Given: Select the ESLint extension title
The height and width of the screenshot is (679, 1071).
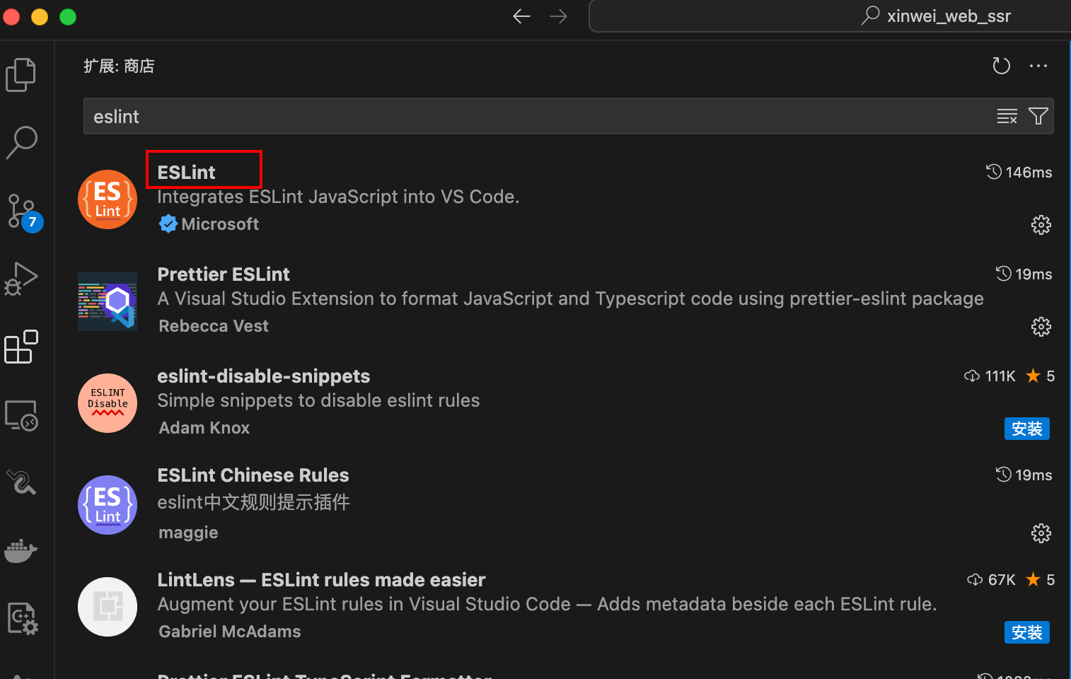Looking at the screenshot, I should [186, 173].
